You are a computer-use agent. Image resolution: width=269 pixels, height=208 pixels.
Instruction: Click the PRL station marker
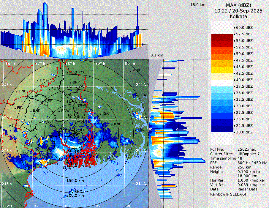[x=15, y=108]
